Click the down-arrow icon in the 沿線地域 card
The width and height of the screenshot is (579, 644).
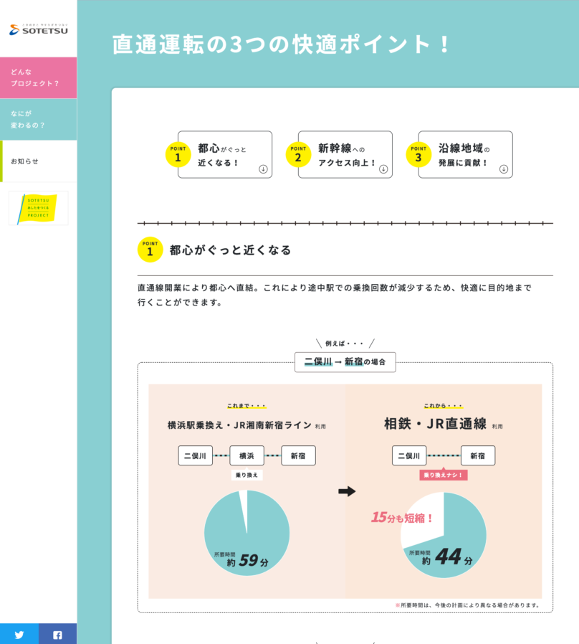click(504, 169)
